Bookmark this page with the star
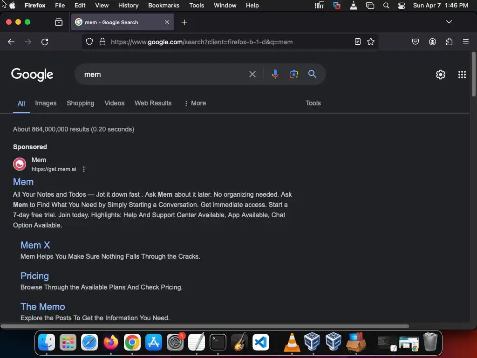 [370, 41]
